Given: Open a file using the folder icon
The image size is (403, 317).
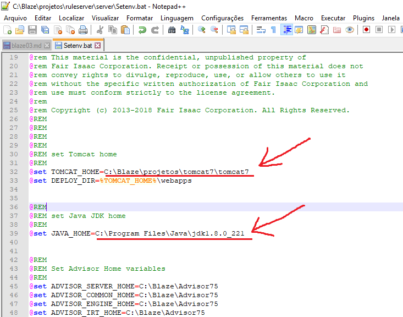Looking at the screenshot, I should (x=20, y=30).
